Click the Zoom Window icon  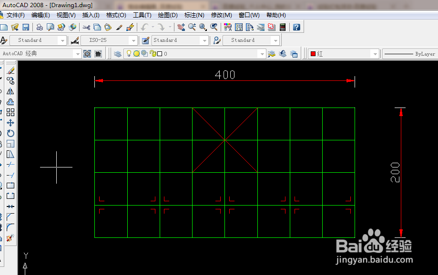(x=203, y=27)
